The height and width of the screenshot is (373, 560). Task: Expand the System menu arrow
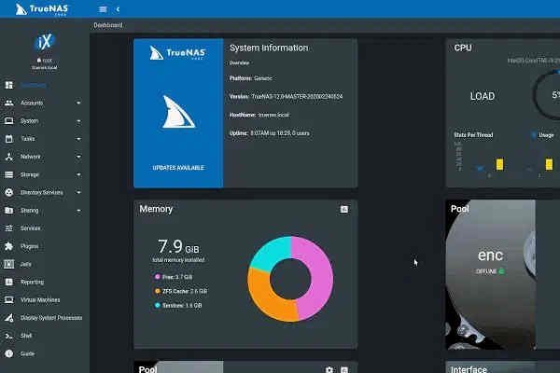click(x=78, y=121)
